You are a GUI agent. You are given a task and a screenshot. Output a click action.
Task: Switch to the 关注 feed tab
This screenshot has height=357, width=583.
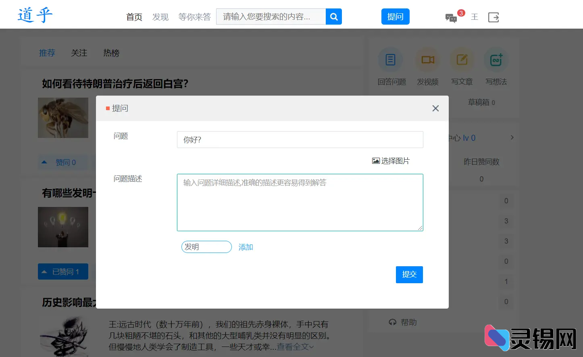(x=79, y=53)
